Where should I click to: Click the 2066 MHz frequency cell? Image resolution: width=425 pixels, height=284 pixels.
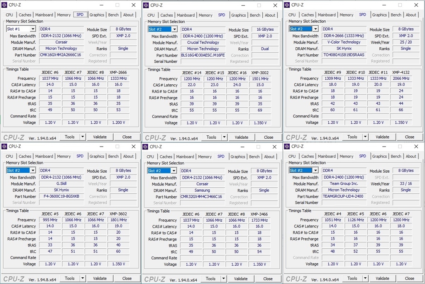point(401,78)
